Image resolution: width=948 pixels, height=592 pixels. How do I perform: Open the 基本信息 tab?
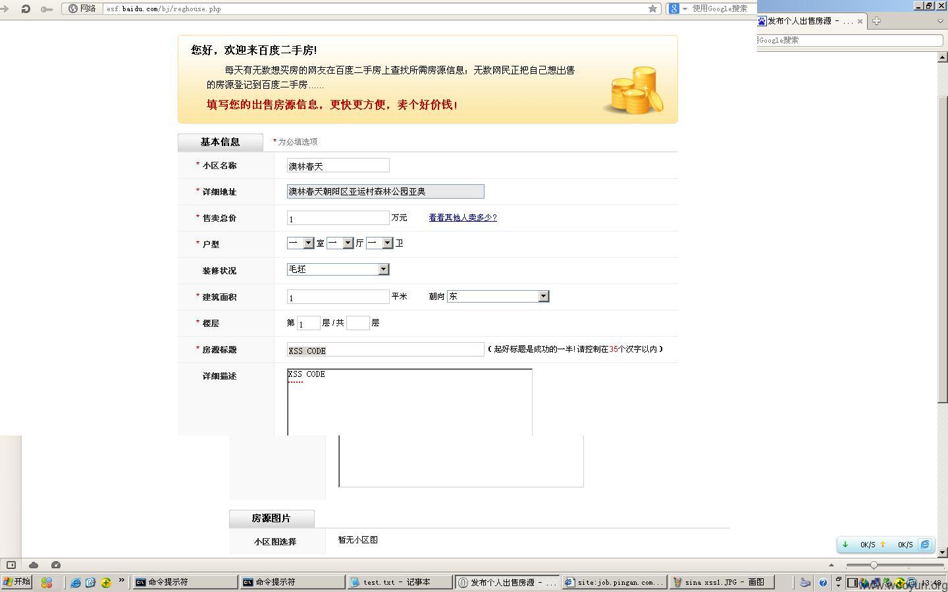(x=220, y=142)
